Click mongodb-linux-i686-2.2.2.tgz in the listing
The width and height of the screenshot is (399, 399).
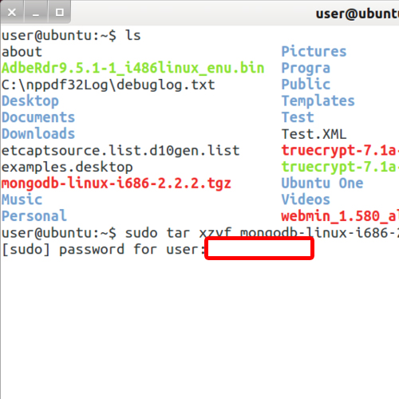(x=117, y=184)
